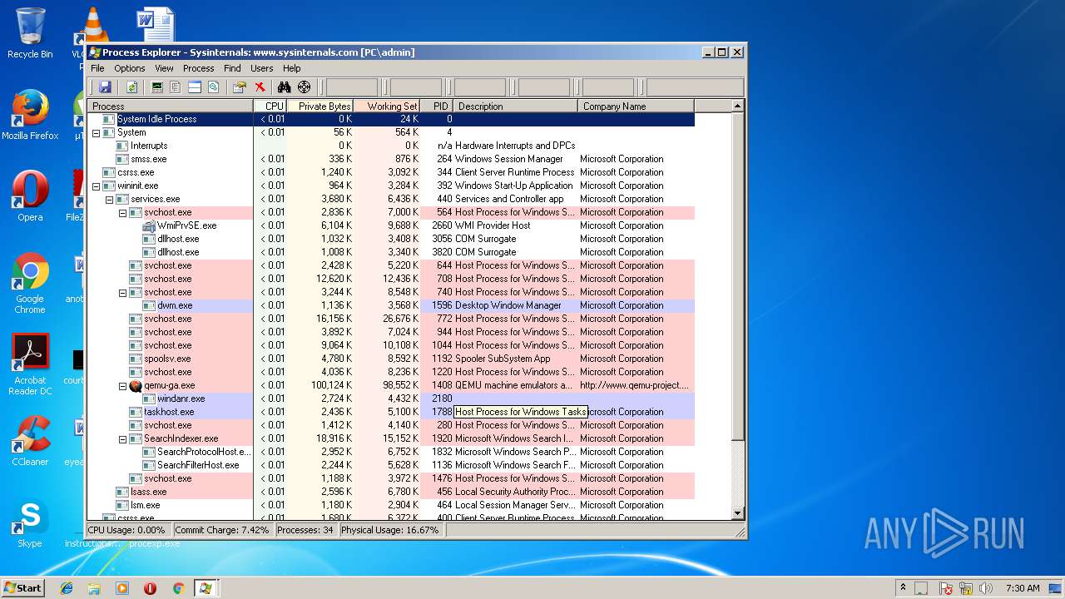Click the Refresh Now toolbar icon
The image size is (1065, 599).
tap(131, 87)
